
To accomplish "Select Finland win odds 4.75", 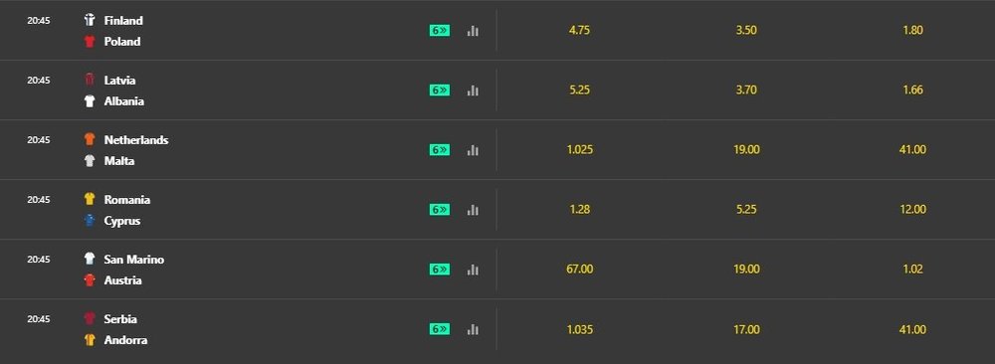I will pyautogui.click(x=580, y=30).
